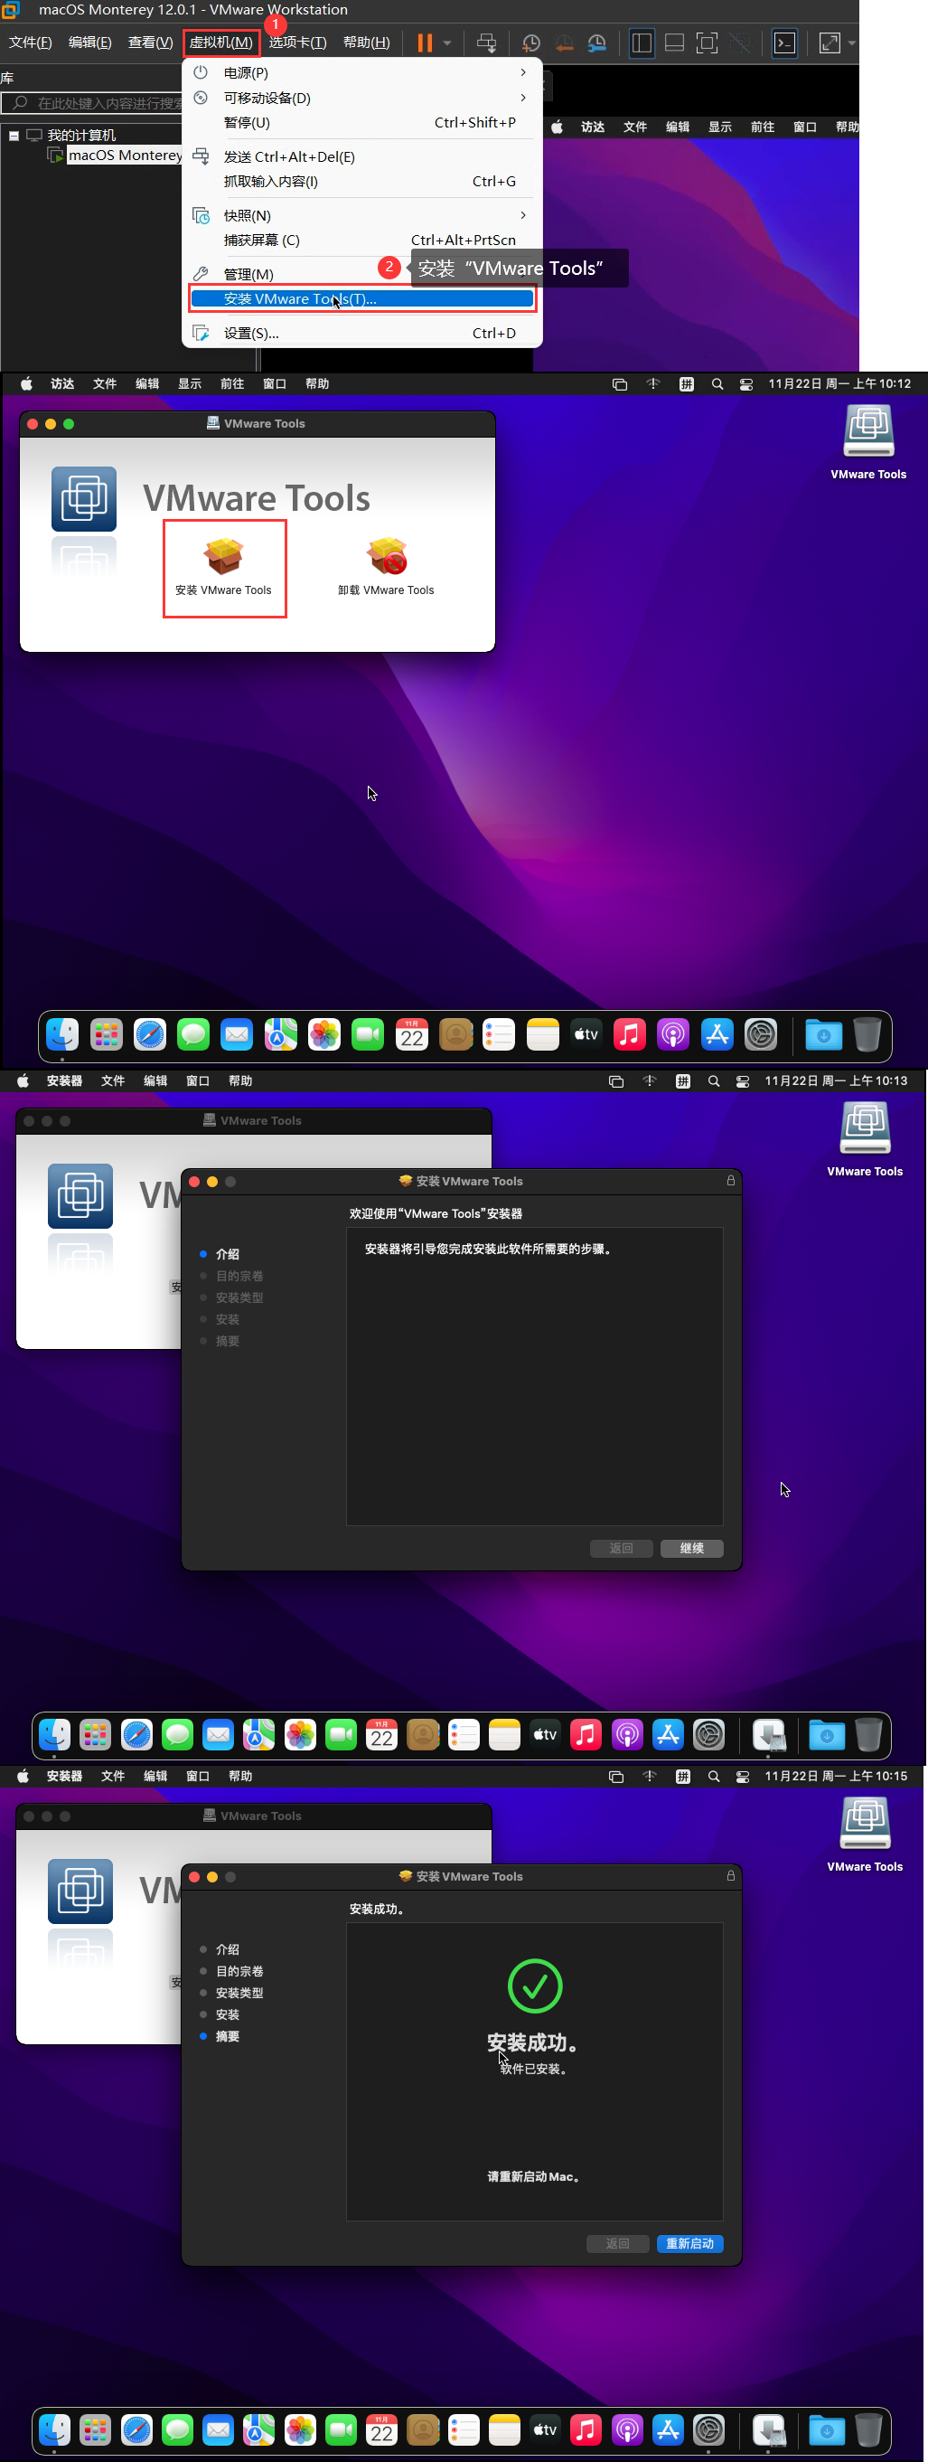Click 重新启动 in the installer success window

tap(689, 2243)
